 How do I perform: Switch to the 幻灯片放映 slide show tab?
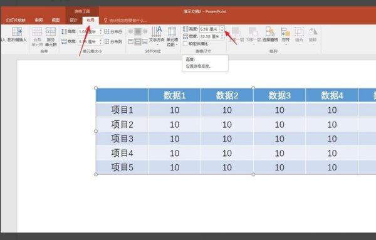click(x=16, y=20)
